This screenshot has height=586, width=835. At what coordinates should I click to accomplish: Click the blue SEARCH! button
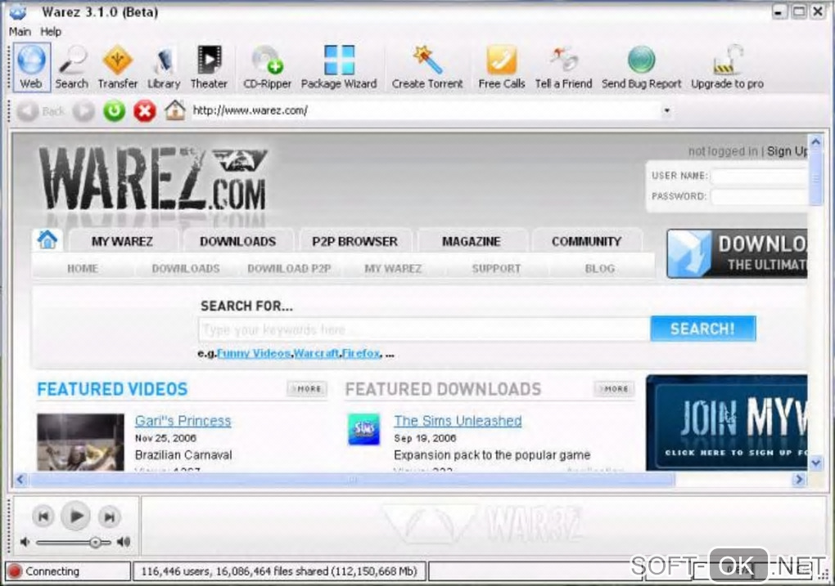[x=703, y=329]
